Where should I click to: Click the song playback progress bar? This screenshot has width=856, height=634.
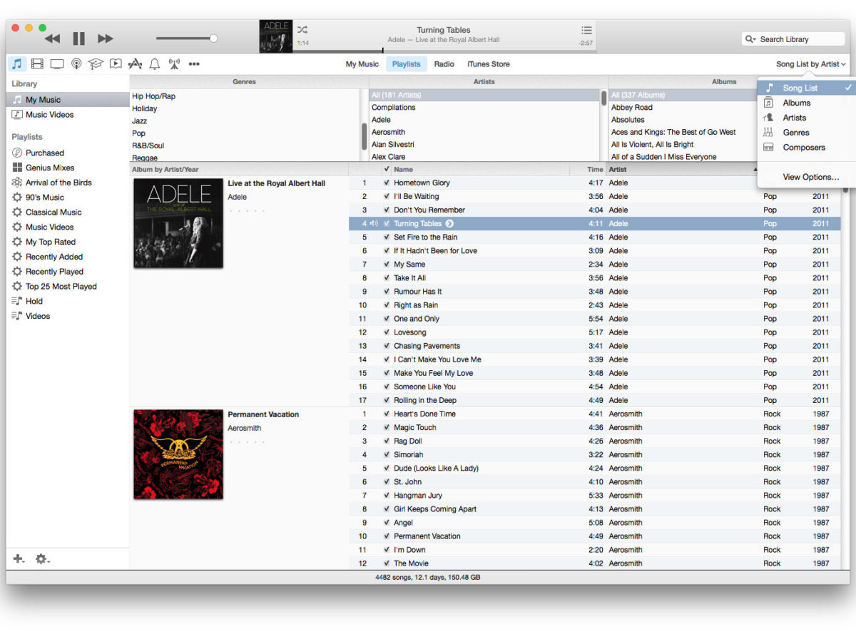tap(444, 51)
